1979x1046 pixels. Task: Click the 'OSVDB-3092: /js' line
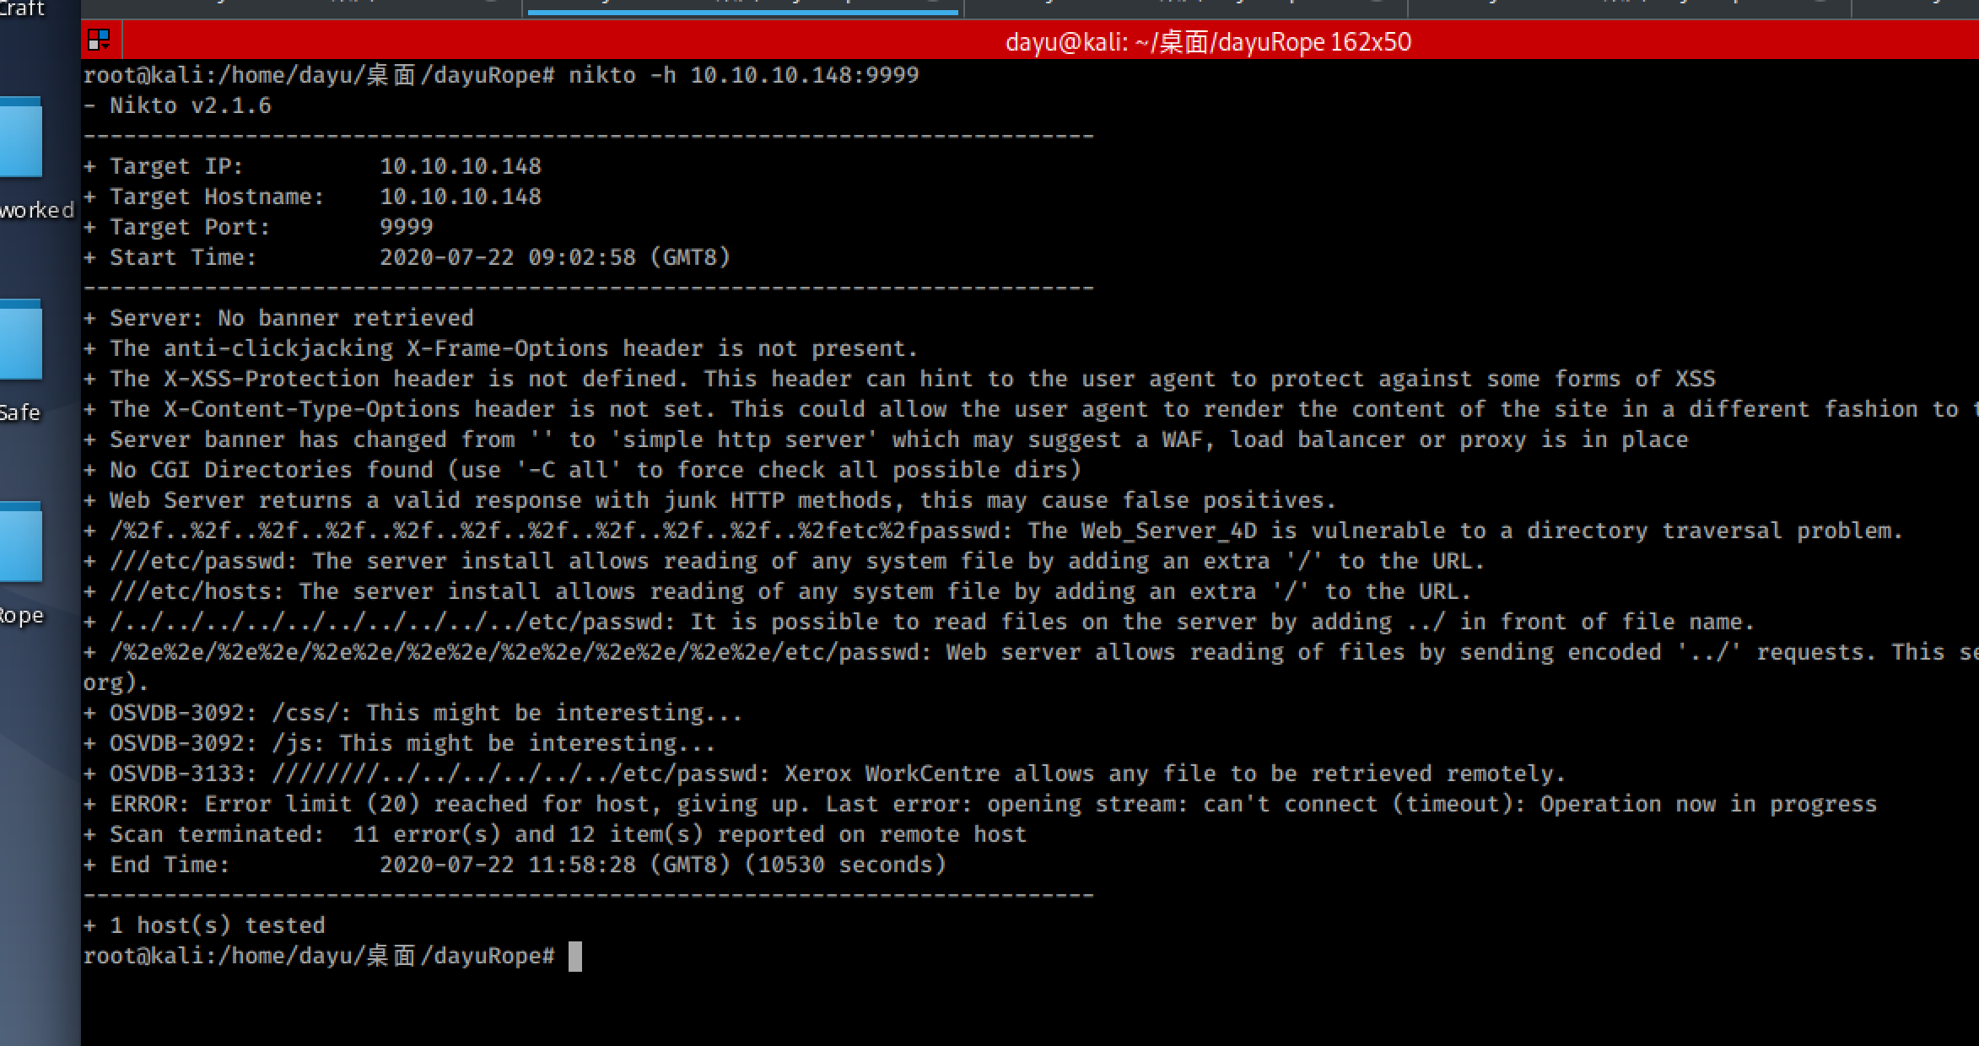[400, 743]
